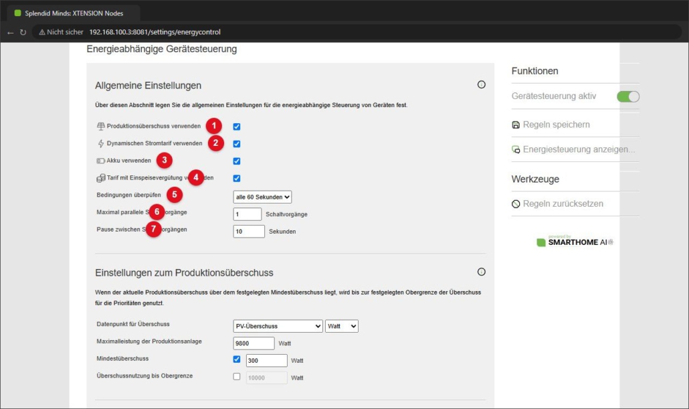Screen dimensions: 689x409
Task: Click the browser back arrow
Action: (11, 33)
